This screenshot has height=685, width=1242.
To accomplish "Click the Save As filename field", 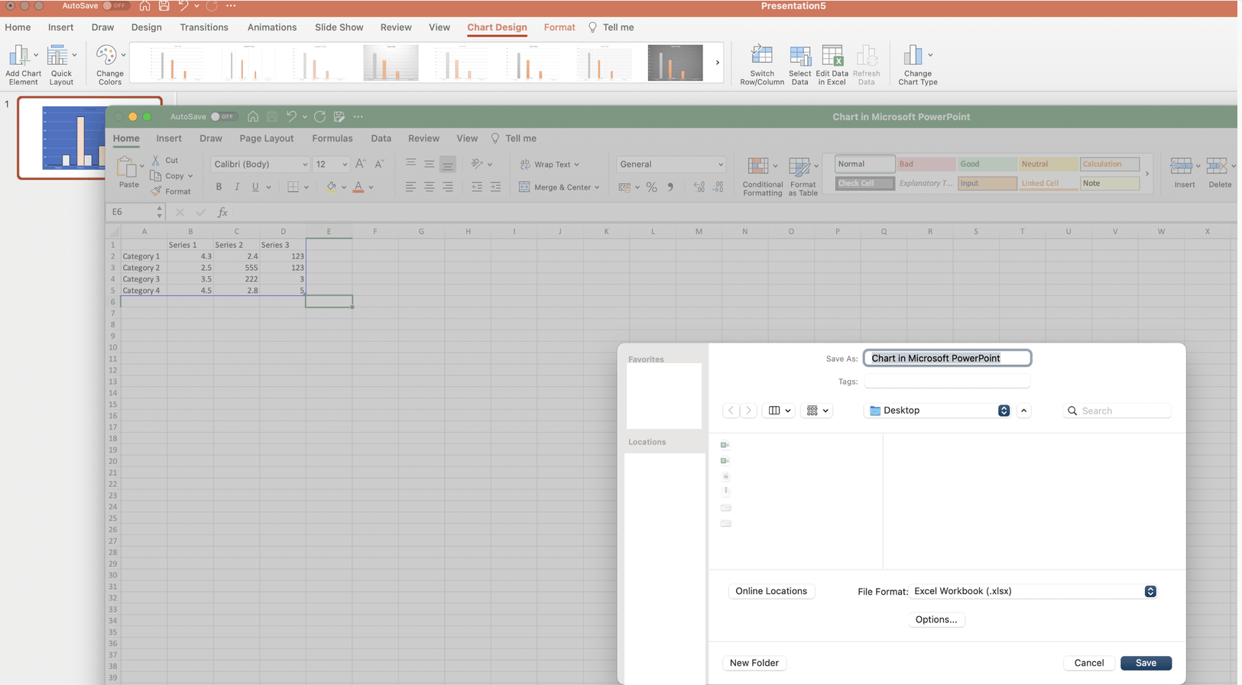I will (x=947, y=358).
